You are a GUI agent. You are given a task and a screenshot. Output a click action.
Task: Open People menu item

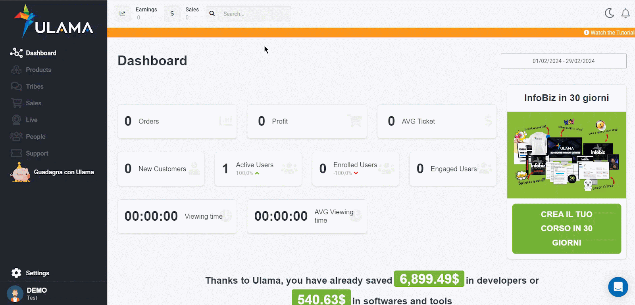pos(36,137)
